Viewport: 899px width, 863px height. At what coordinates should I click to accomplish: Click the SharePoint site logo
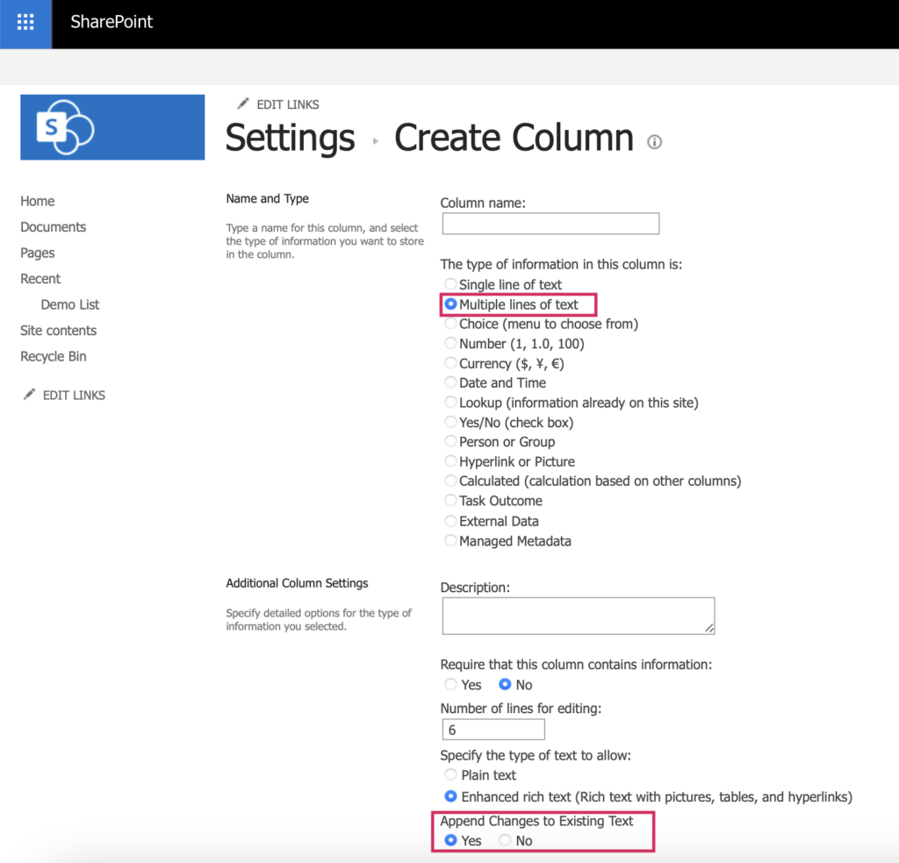coord(112,127)
